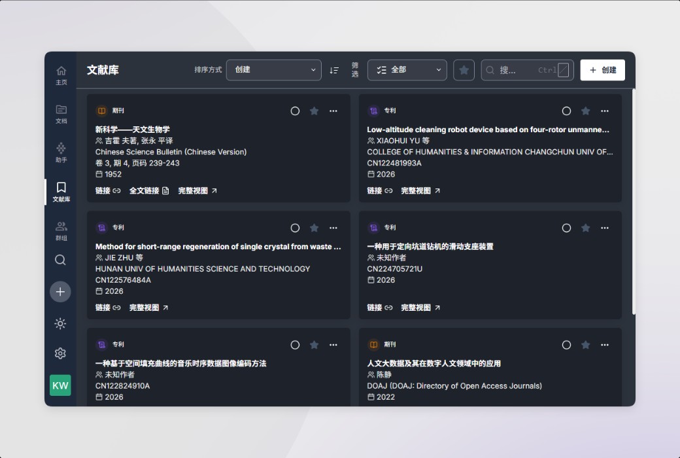The width and height of the screenshot is (680, 458).
Task: Click the vertical scrollbar of the library list
Action: [x=634, y=202]
